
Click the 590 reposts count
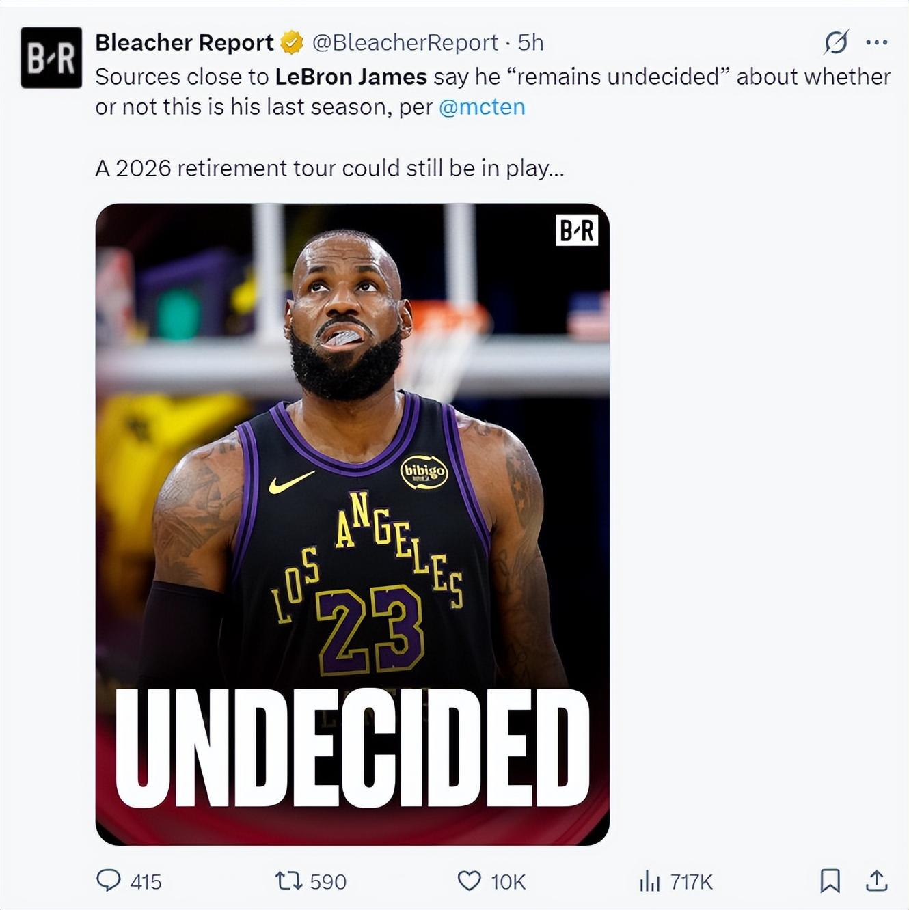(x=328, y=882)
